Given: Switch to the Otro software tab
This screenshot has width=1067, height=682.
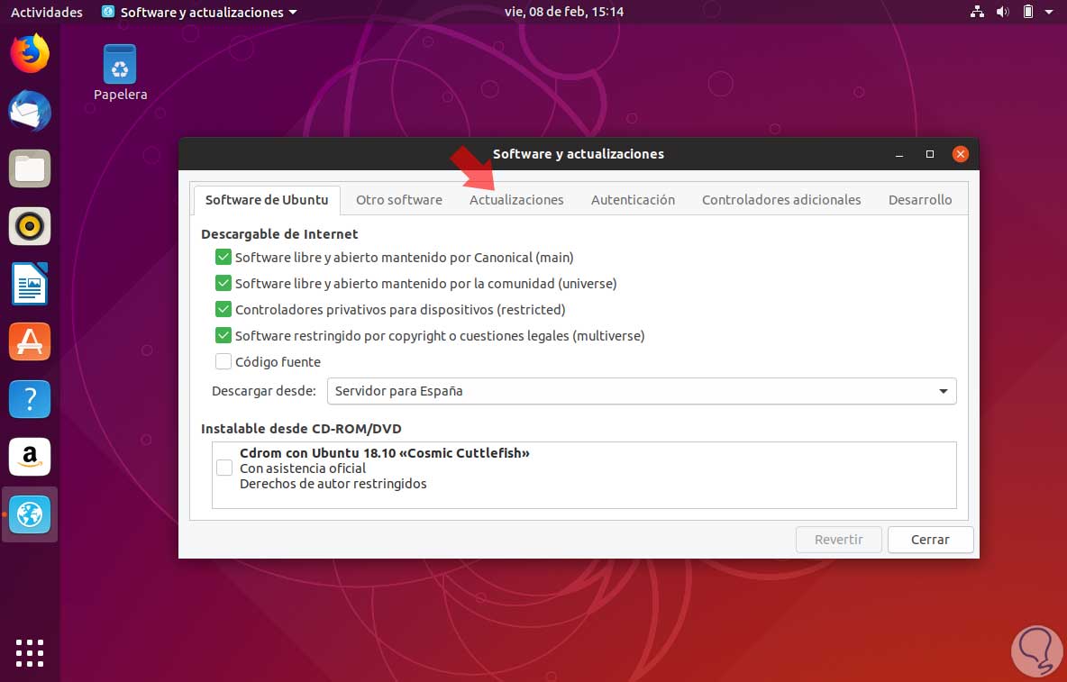Looking at the screenshot, I should pyautogui.click(x=398, y=200).
